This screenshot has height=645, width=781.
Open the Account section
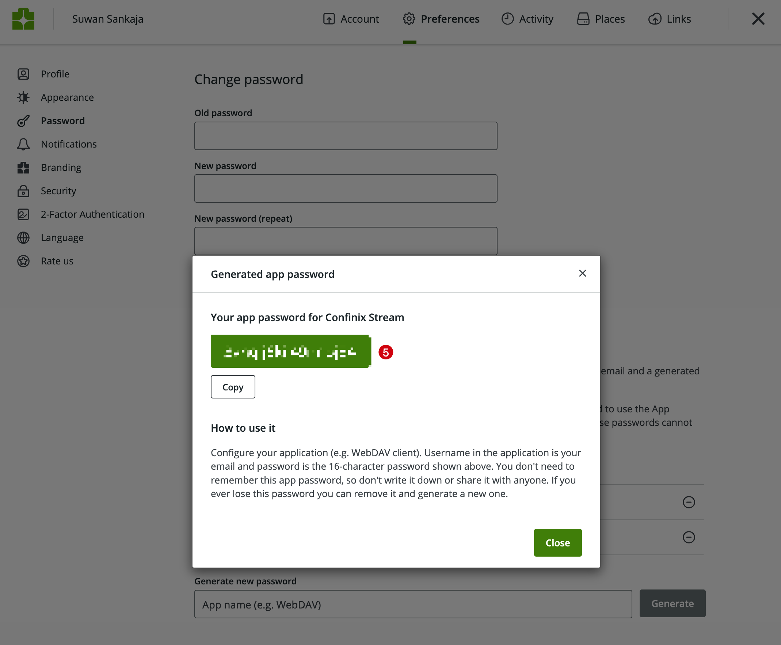(351, 19)
